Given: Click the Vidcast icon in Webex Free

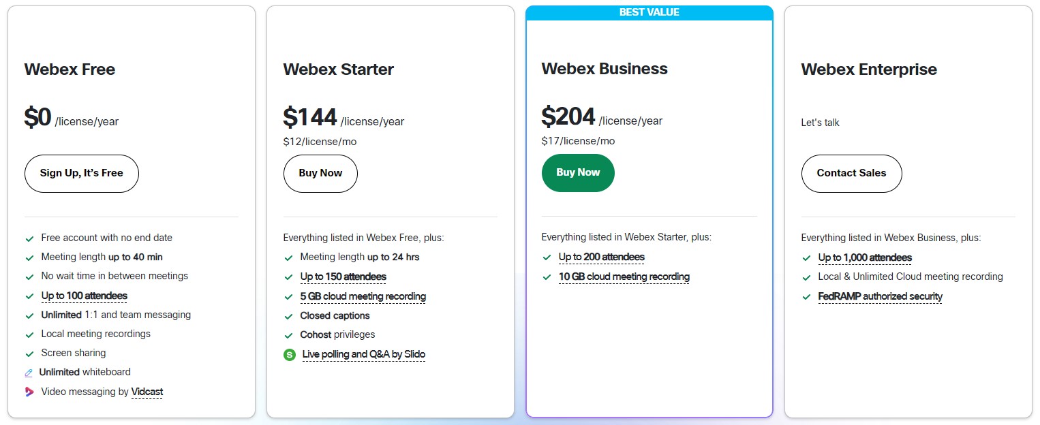Looking at the screenshot, I should [29, 392].
